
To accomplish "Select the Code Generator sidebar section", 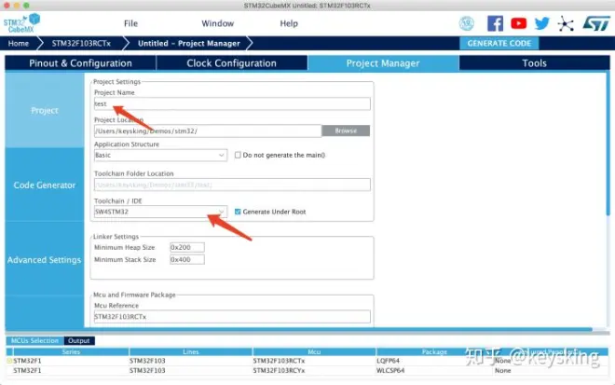I will (x=45, y=185).
